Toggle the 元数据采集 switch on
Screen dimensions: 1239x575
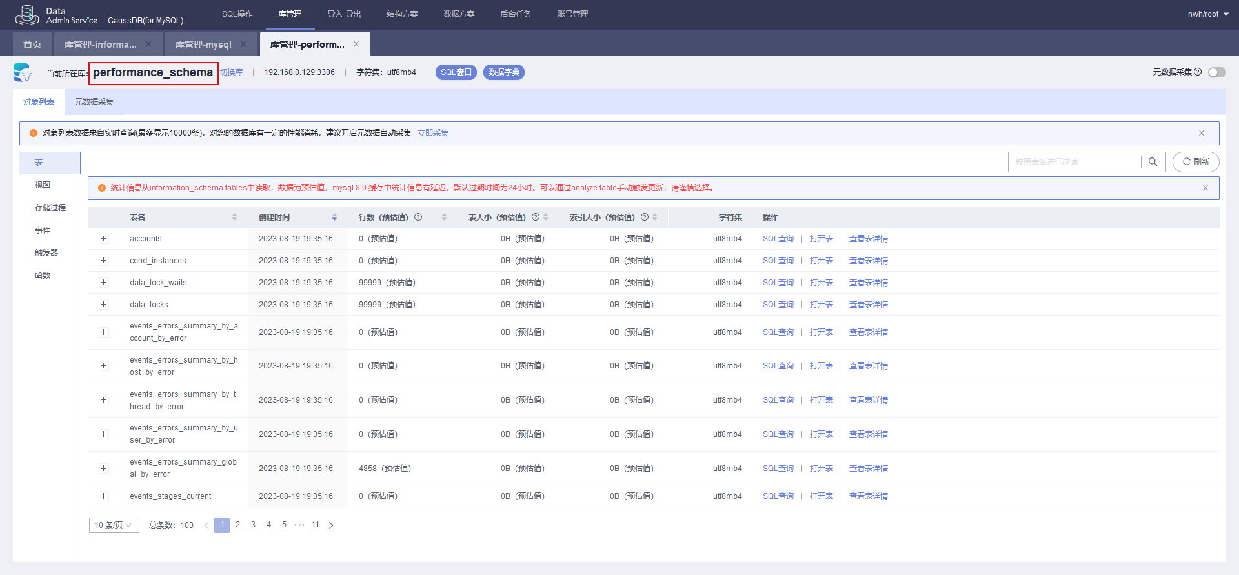point(1217,72)
